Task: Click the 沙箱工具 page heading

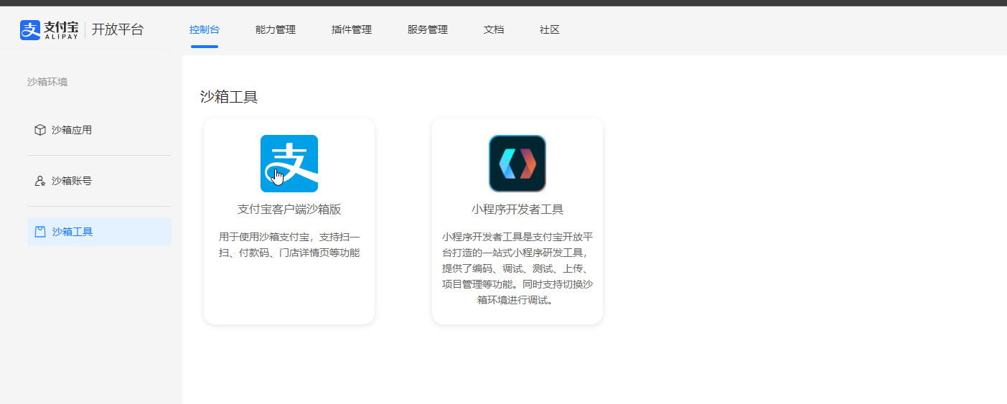Action: tap(229, 97)
